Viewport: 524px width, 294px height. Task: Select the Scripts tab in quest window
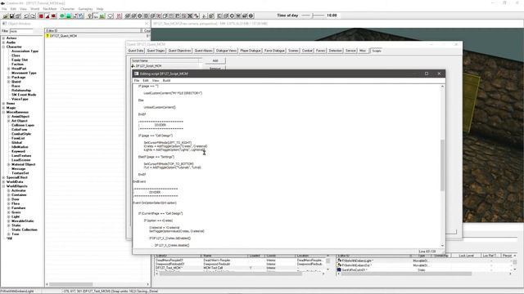click(377, 51)
